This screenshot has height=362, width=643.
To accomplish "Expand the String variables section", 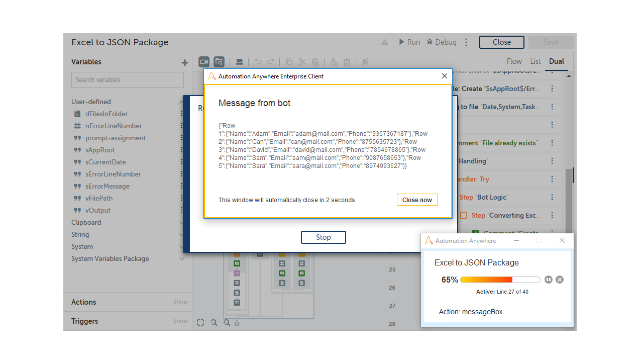I will [181, 234].
